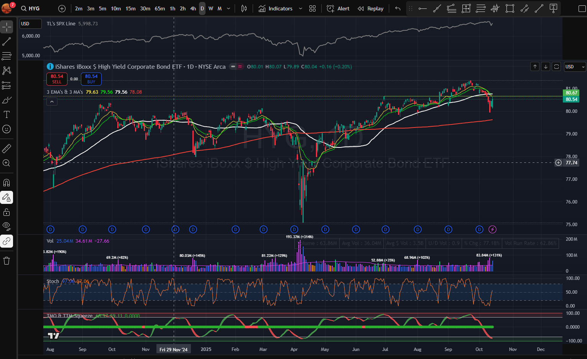The image size is (587, 359).
Task: Open the symbol info icon beside iShares title
Action: point(50,66)
